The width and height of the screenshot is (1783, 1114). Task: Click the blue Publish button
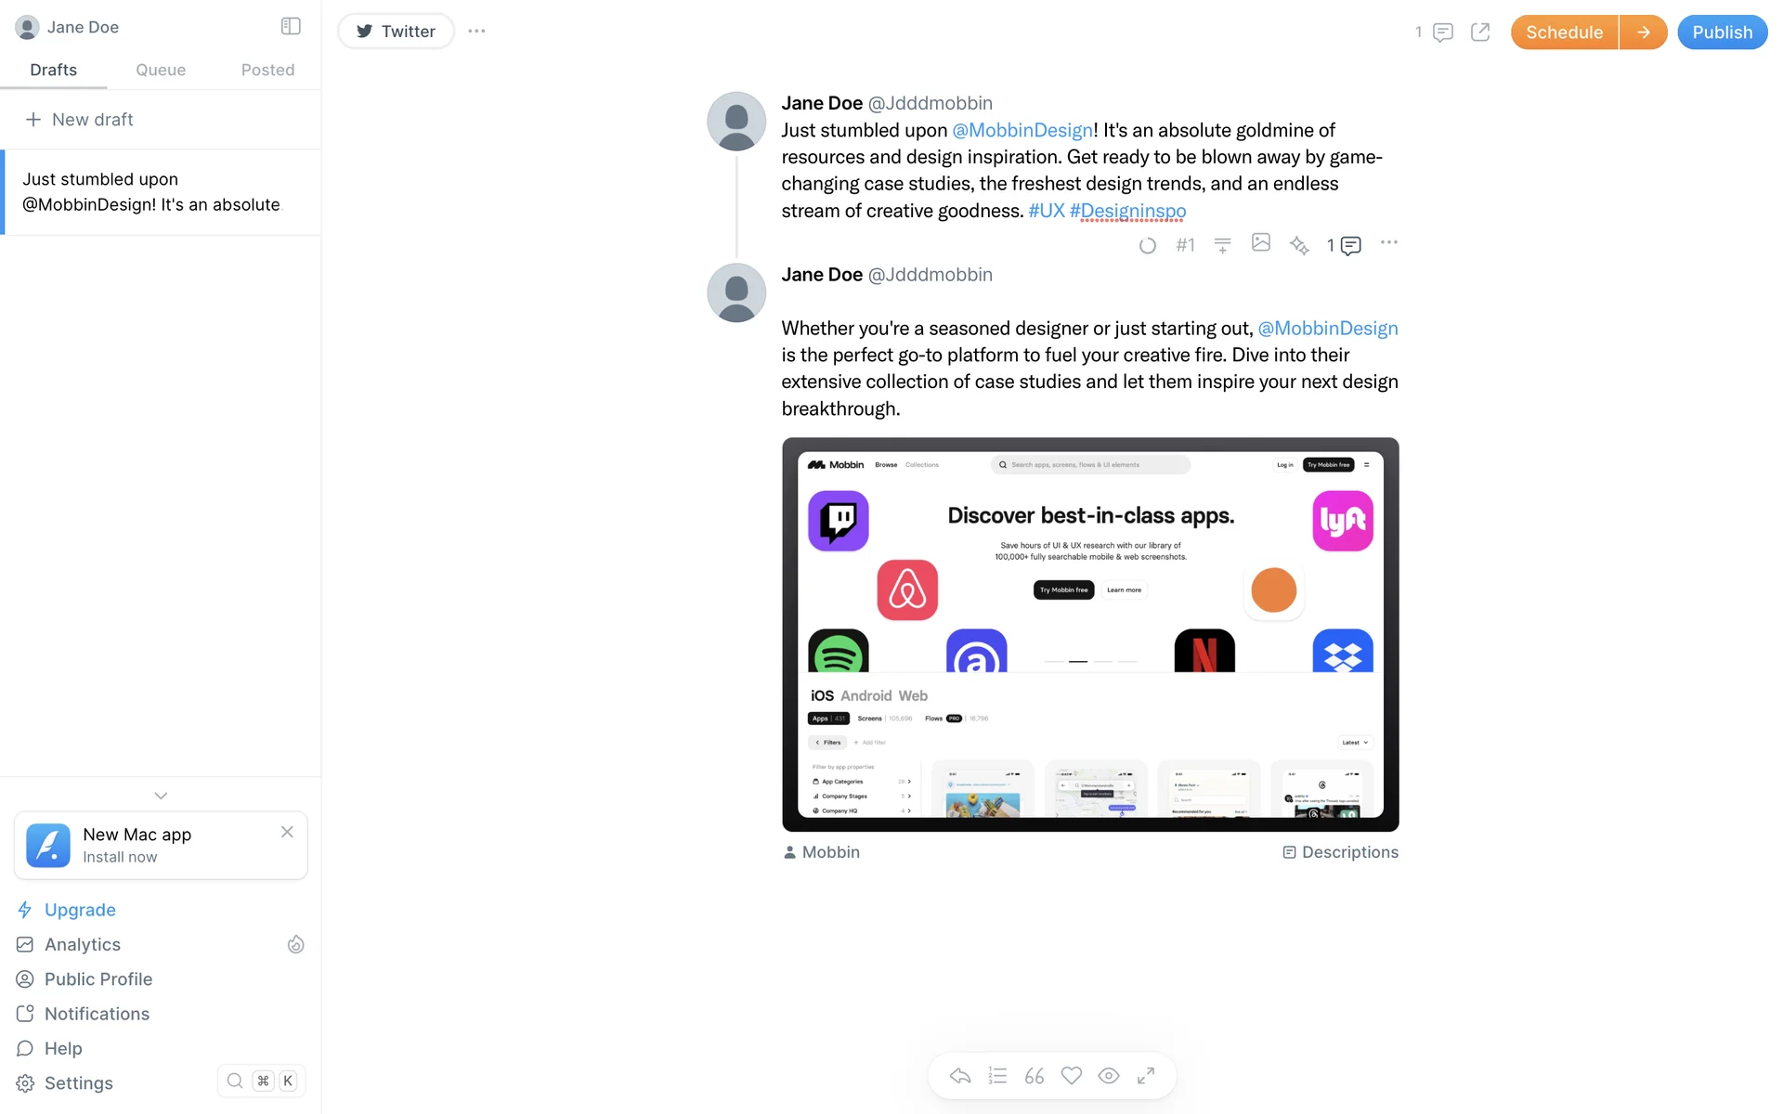[1722, 32]
